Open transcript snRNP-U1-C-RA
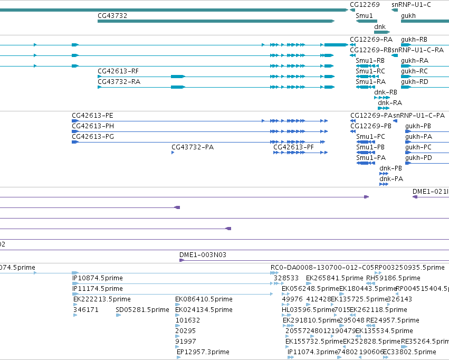The height and width of the screenshot is (360, 449). [417, 50]
